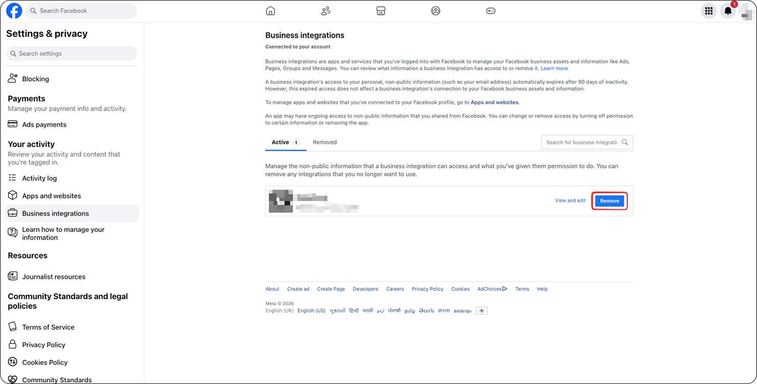757x384 pixels.
Task: Open AdChoices footer link
Action: click(x=493, y=289)
